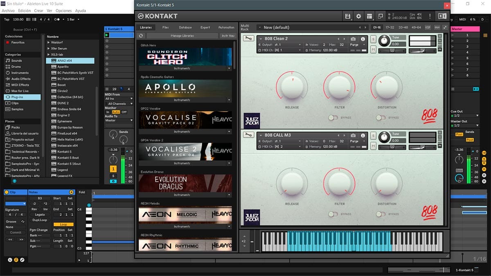
Task: Click the Kontakt minimized view icon
Action: coord(381,16)
